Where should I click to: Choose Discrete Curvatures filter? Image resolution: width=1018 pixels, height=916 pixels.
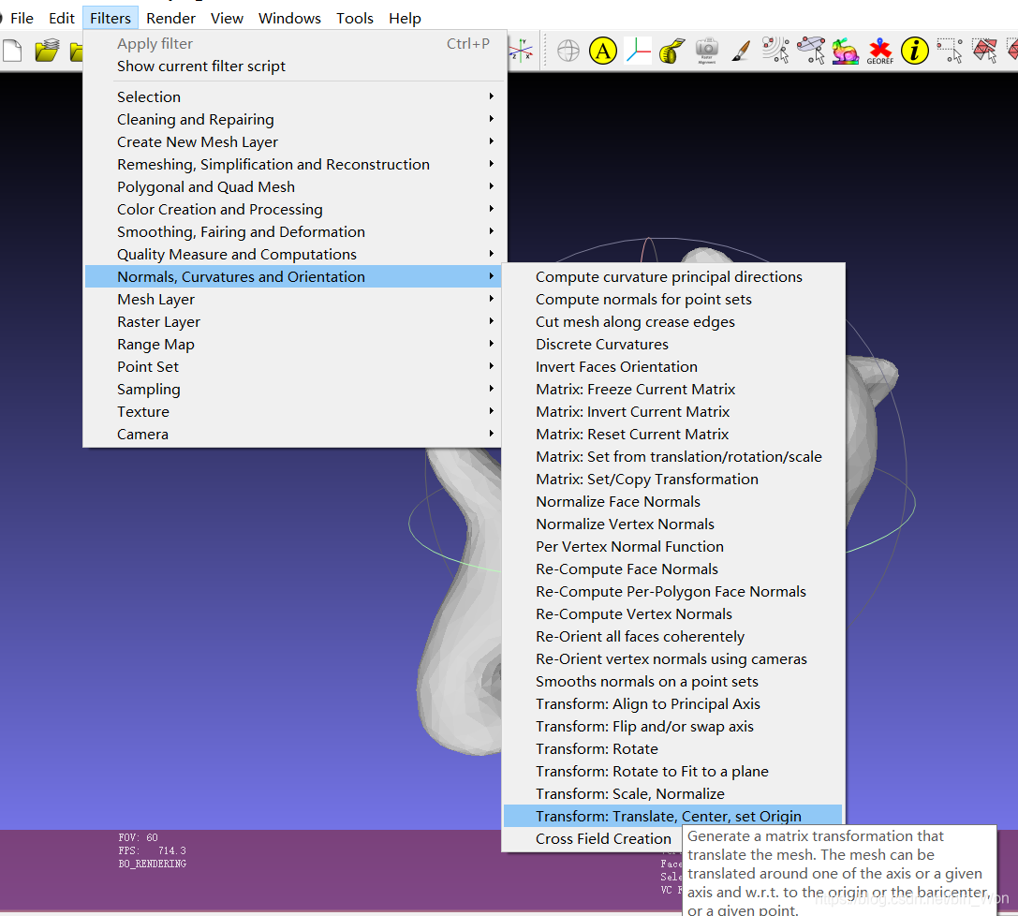tap(672, 344)
